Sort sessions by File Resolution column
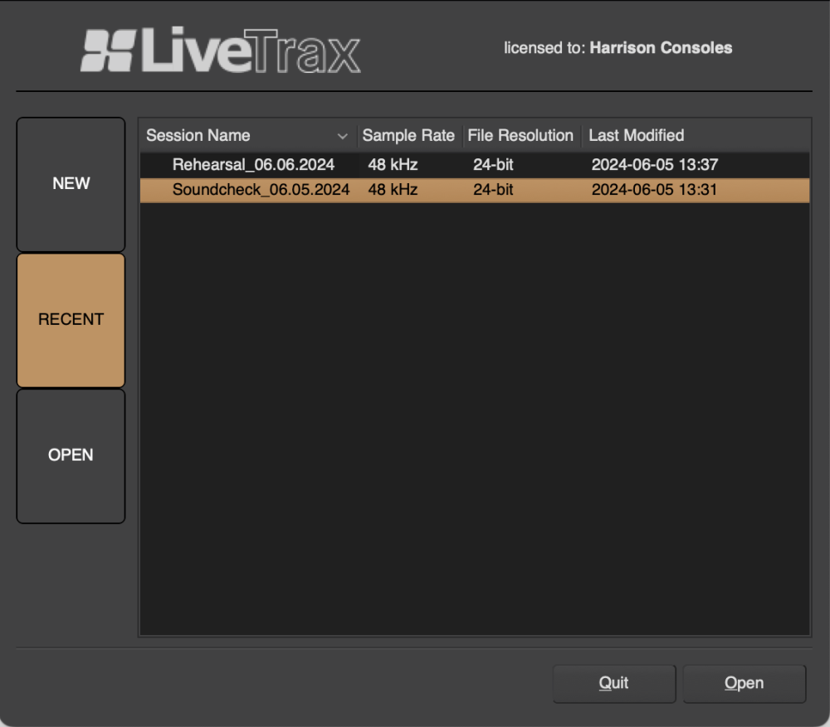The width and height of the screenshot is (830, 727). coord(521,135)
